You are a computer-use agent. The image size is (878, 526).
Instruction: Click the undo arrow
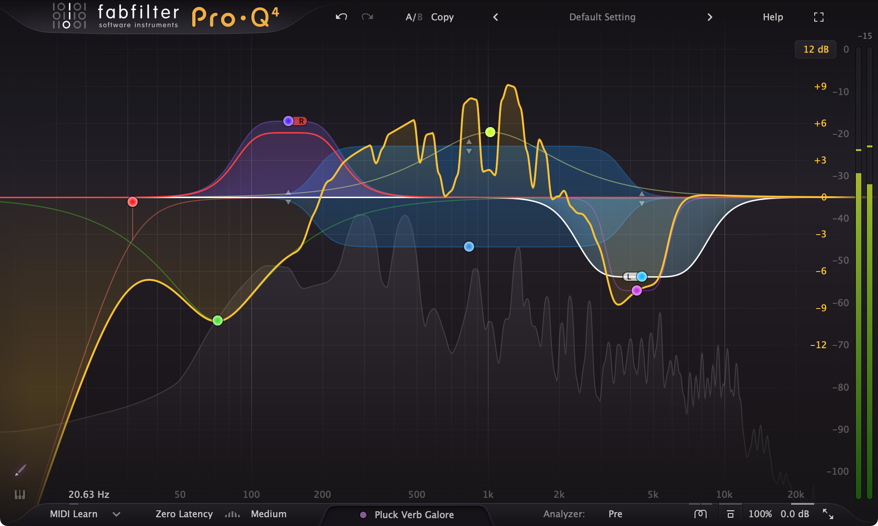tap(341, 17)
